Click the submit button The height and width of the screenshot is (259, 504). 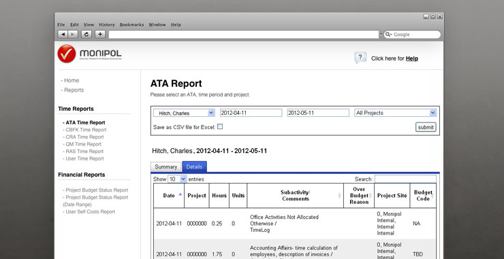[426, 127]
